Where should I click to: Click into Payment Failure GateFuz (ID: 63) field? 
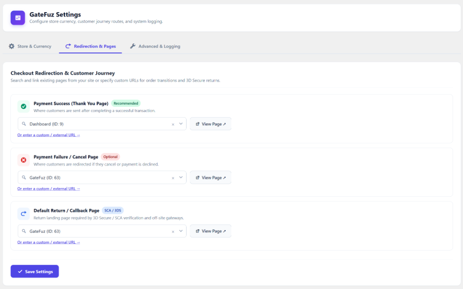pos(102,178)
